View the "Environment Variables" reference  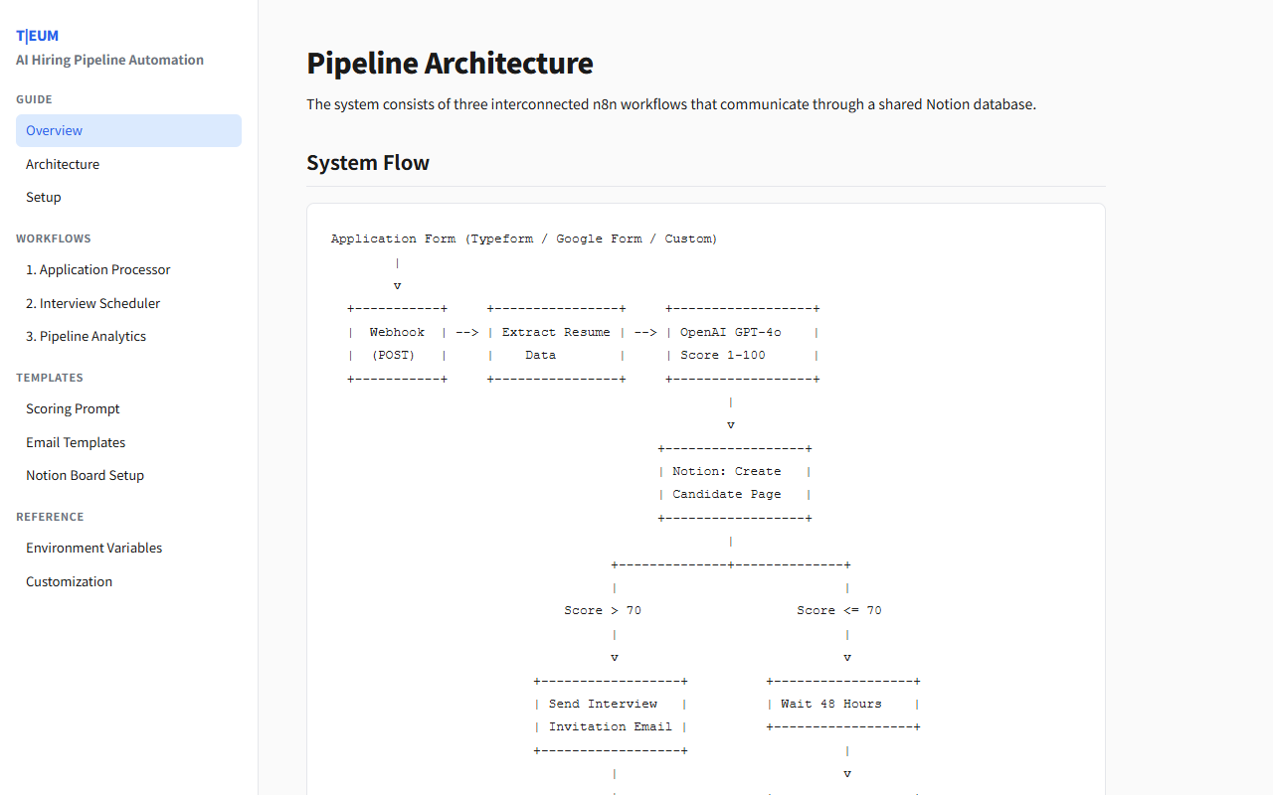tap(93, 548)
